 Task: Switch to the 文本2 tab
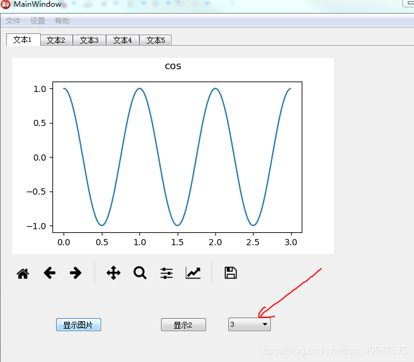[57, 40]
